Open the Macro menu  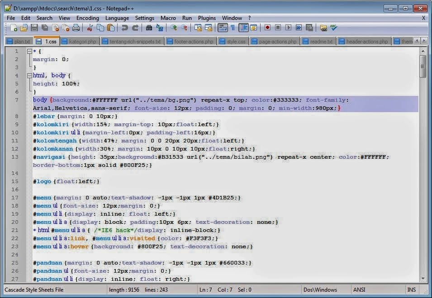pyautogui.click(x=168, y=18)
